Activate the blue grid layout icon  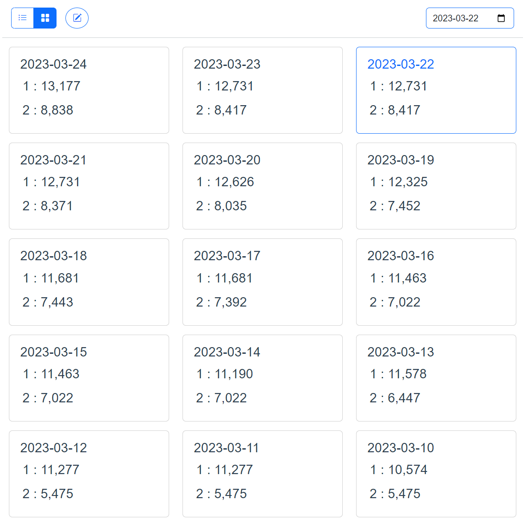pyautogui.click(x=45, y=18)
